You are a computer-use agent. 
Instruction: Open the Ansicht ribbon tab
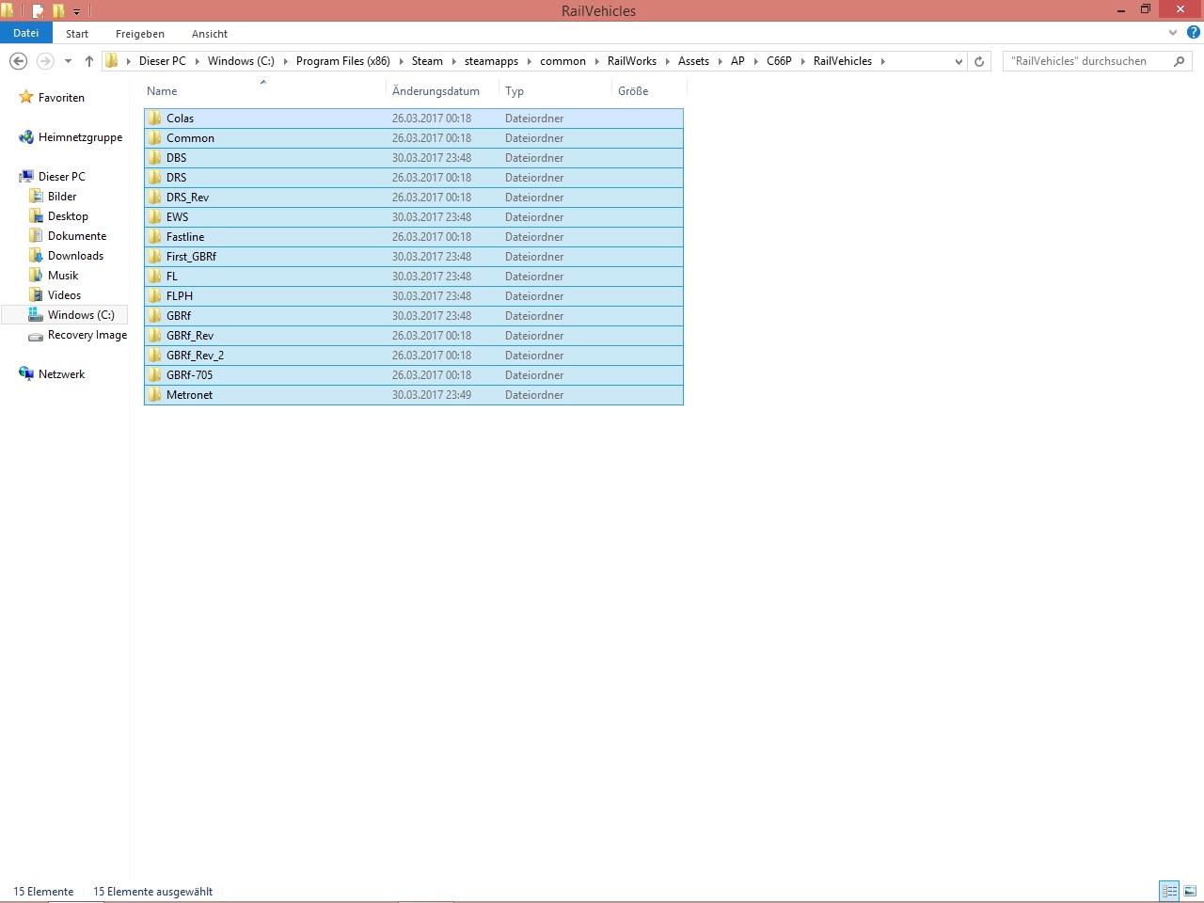point(209,34)
